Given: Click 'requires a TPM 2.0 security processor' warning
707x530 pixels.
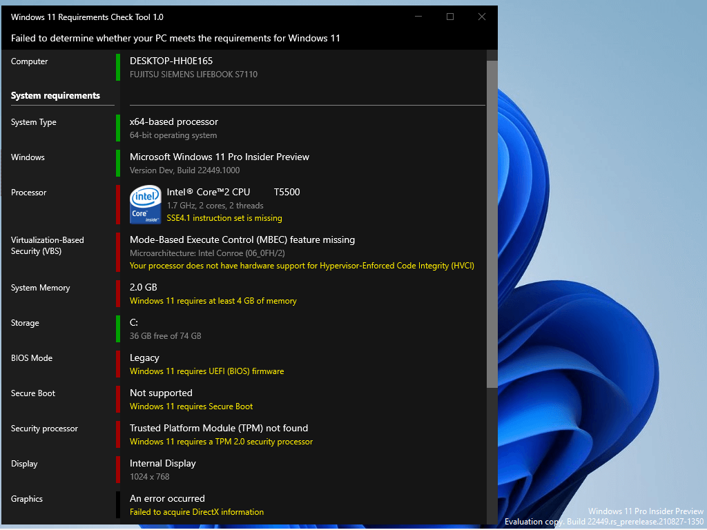Looking at the screenshot, I should (222, 442).
